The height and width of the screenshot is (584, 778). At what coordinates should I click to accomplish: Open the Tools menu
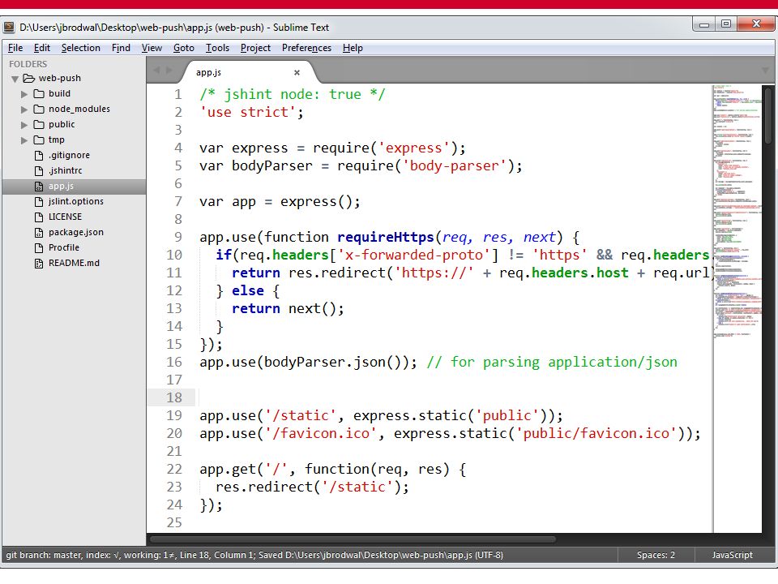(217, 48)
